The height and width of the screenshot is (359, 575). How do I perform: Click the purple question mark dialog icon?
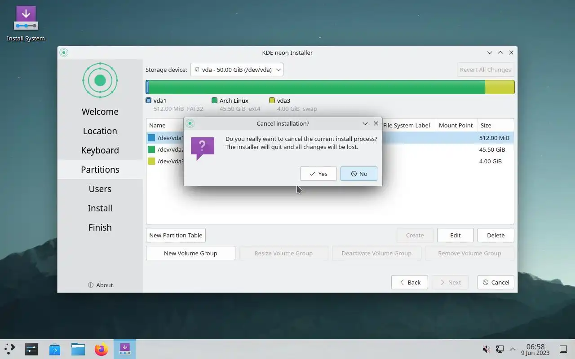click(x=202, y=149)
